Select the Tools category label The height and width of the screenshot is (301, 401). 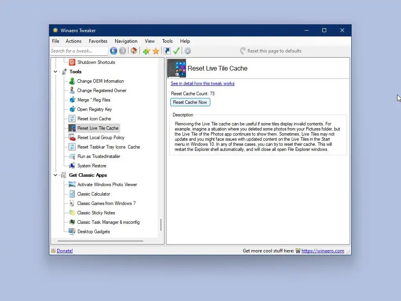tap(76, 72)
